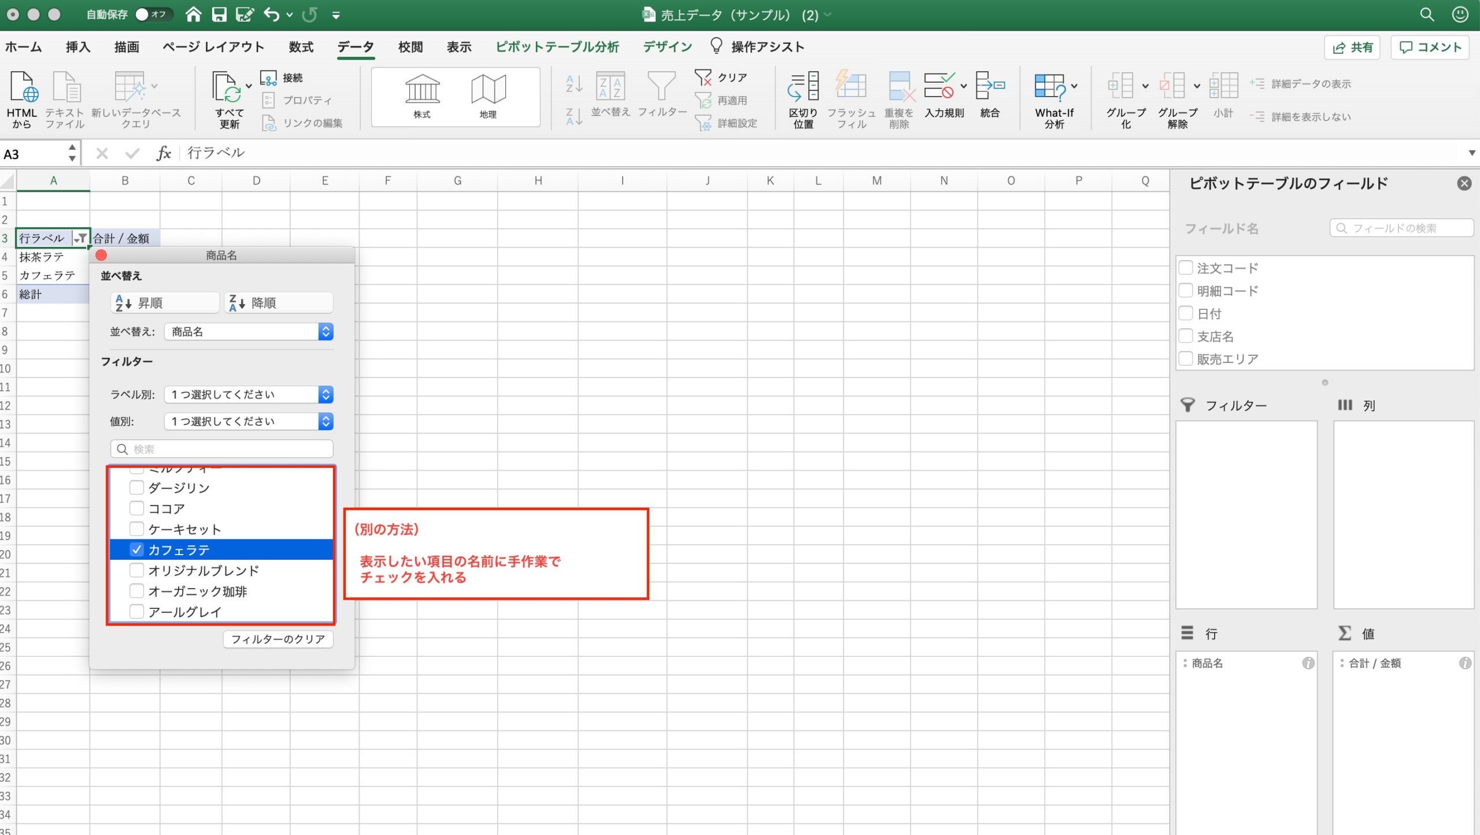Switch to the 数式 tab
This screenshot has width=1480, height=835.
click(301, 47)
